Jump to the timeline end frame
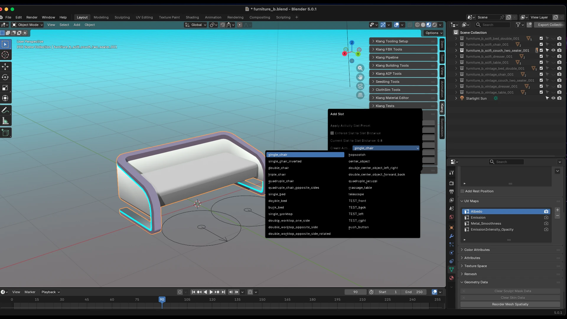 pos(223,292)
